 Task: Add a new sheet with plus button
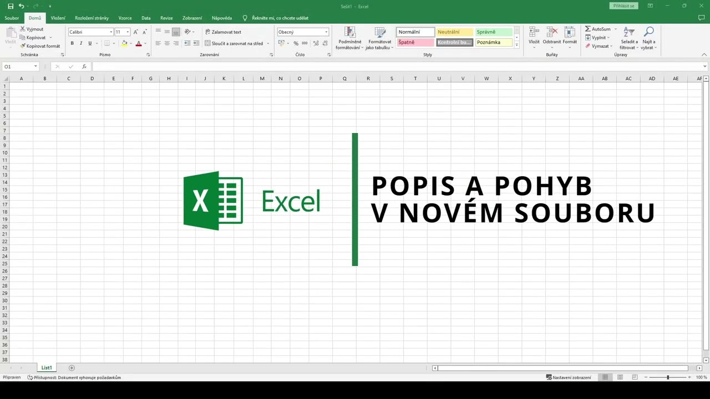[72, 368]
